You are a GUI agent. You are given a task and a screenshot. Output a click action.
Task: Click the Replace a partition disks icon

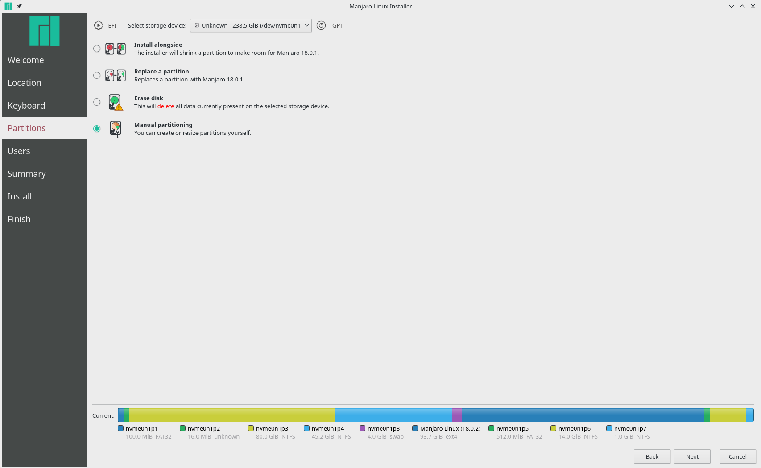116,75
